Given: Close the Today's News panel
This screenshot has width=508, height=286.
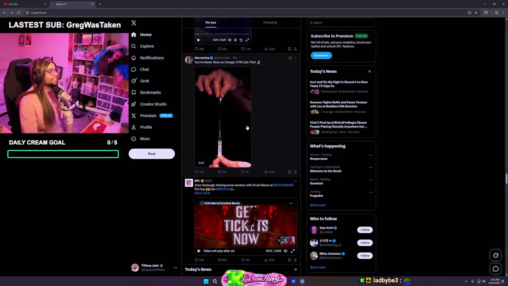Looking at the screenshot, I should coord(369,71).
